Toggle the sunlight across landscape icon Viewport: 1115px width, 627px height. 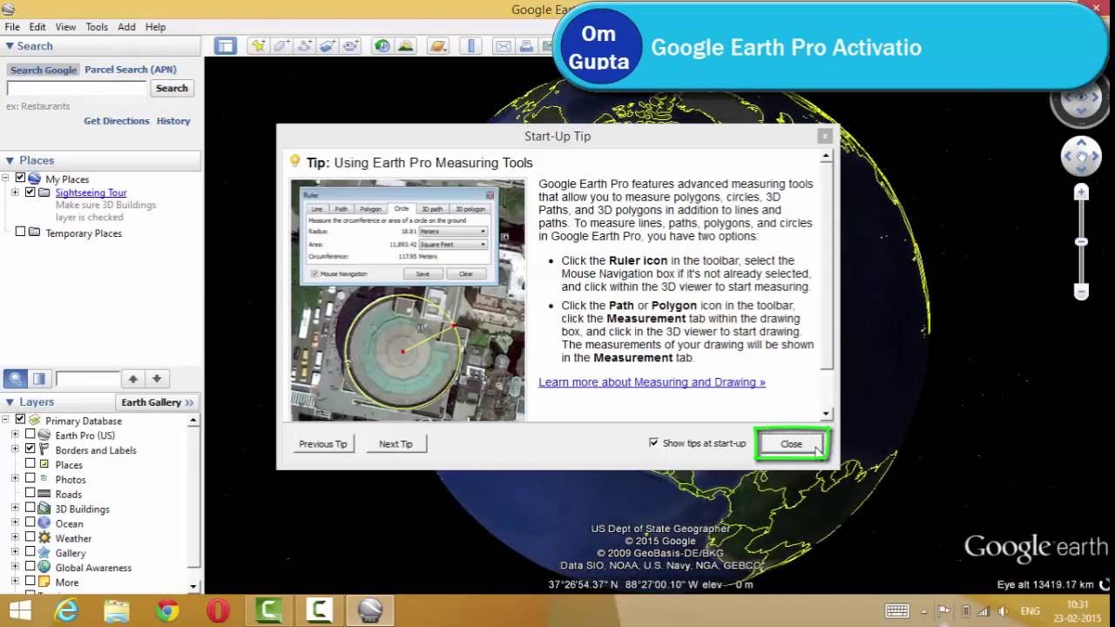pos(406,46)
